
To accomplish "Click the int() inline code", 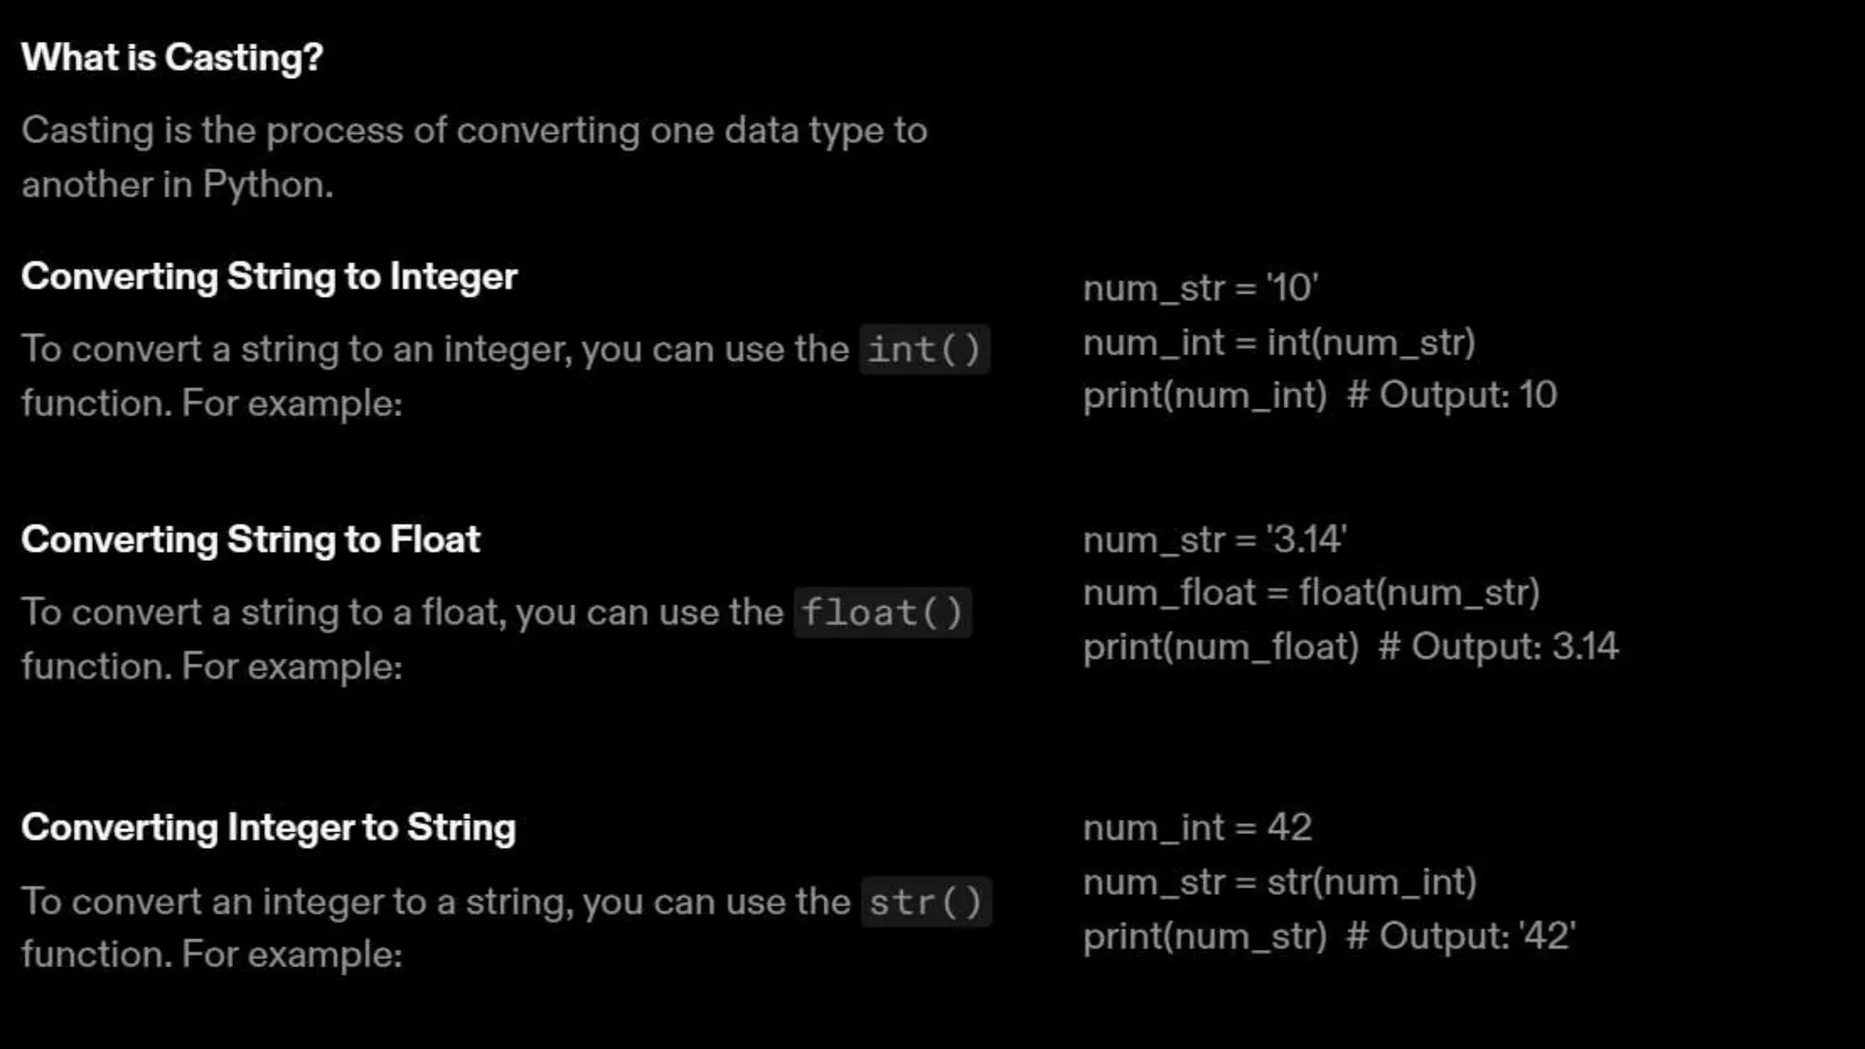I will point(923,350).
